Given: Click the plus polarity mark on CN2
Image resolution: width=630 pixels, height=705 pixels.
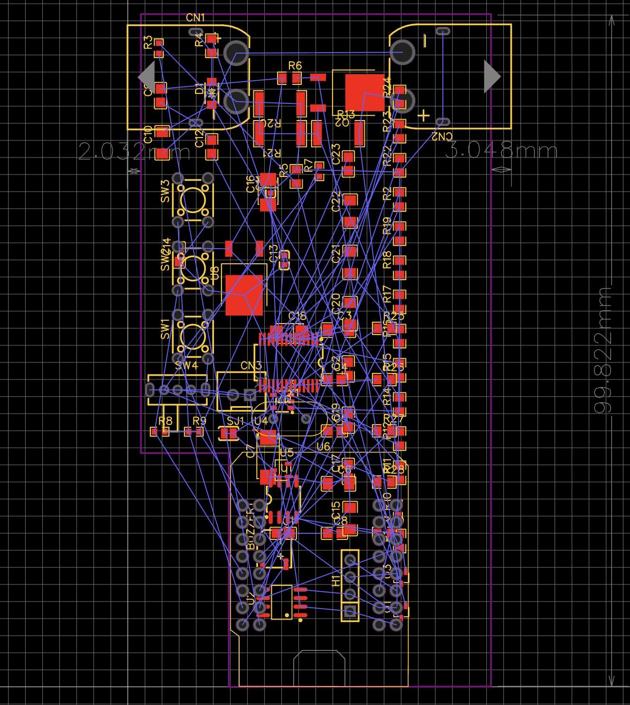Looking at the screenshot, I should [424, 115].
